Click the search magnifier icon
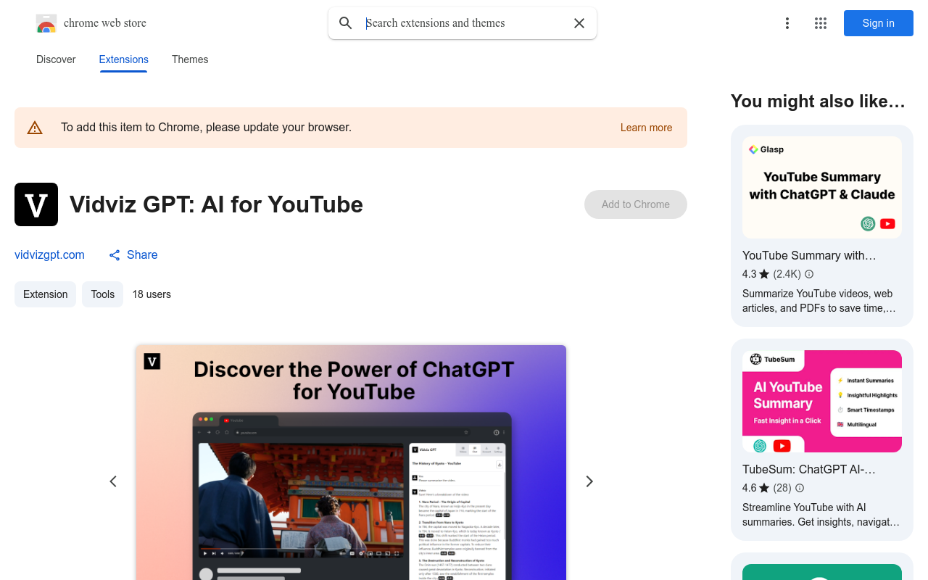The image size is (928, 580). coord(346,23)
